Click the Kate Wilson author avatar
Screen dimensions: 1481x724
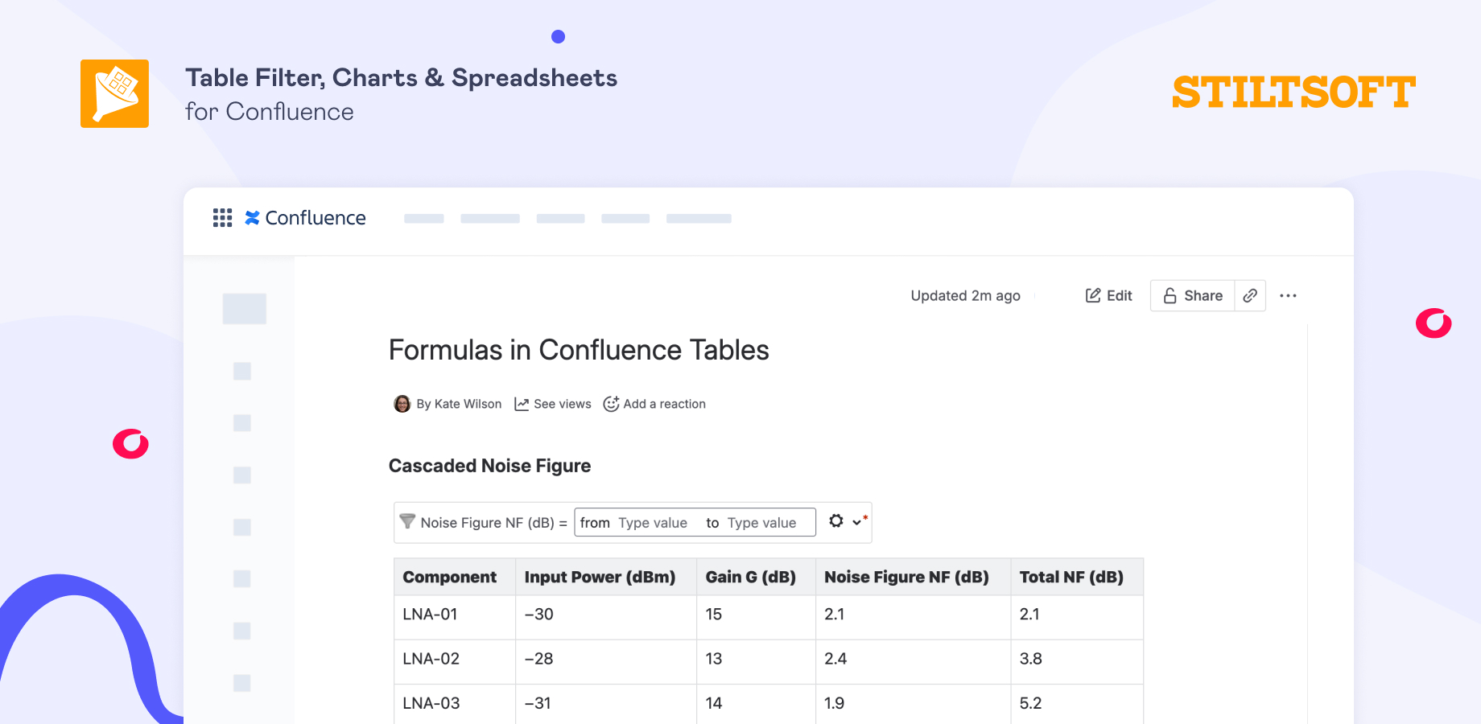[402, 404]
